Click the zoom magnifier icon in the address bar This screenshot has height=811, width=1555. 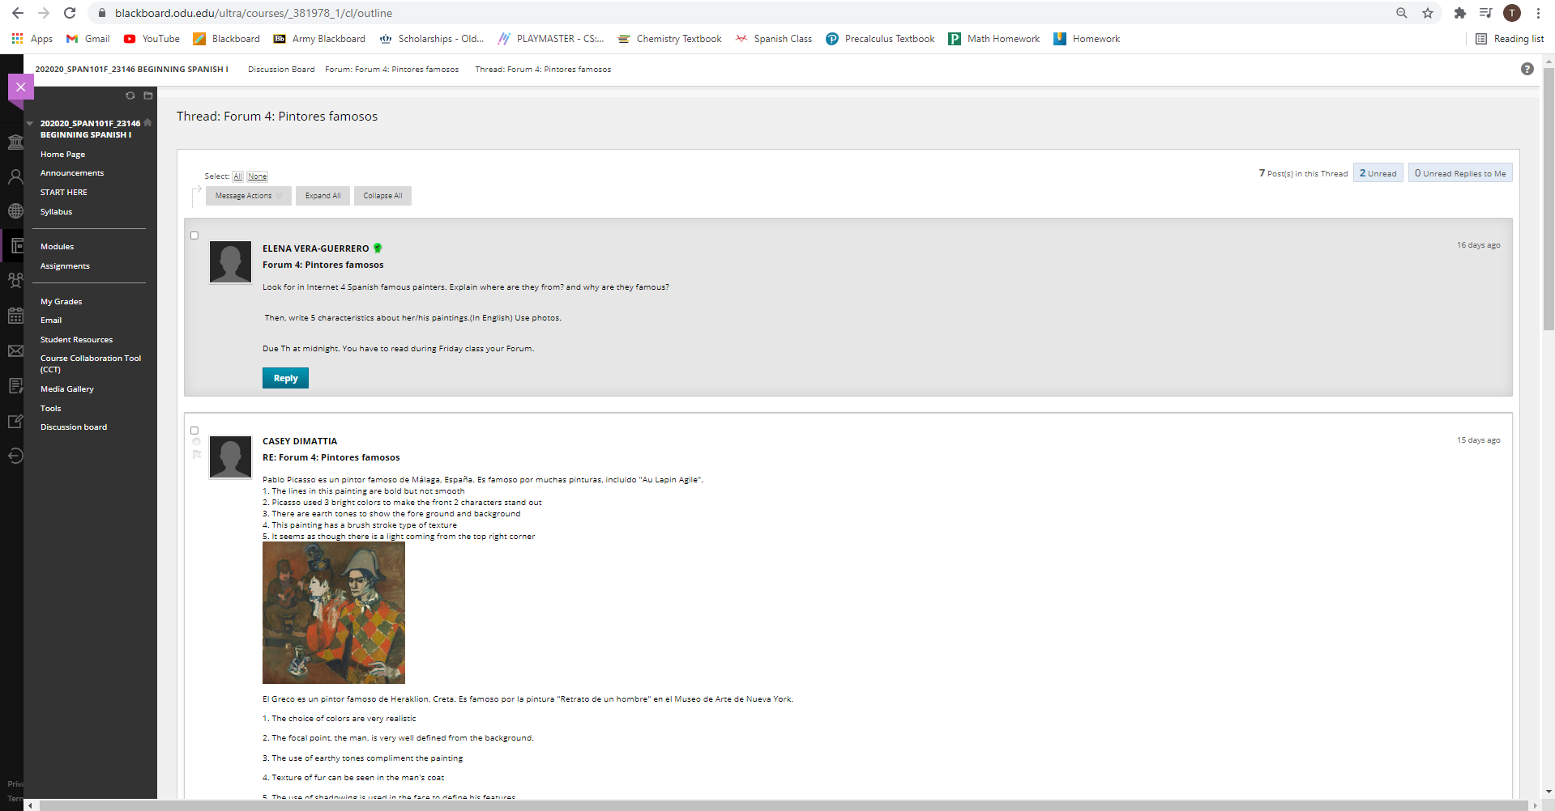[x=1402, y=13]
